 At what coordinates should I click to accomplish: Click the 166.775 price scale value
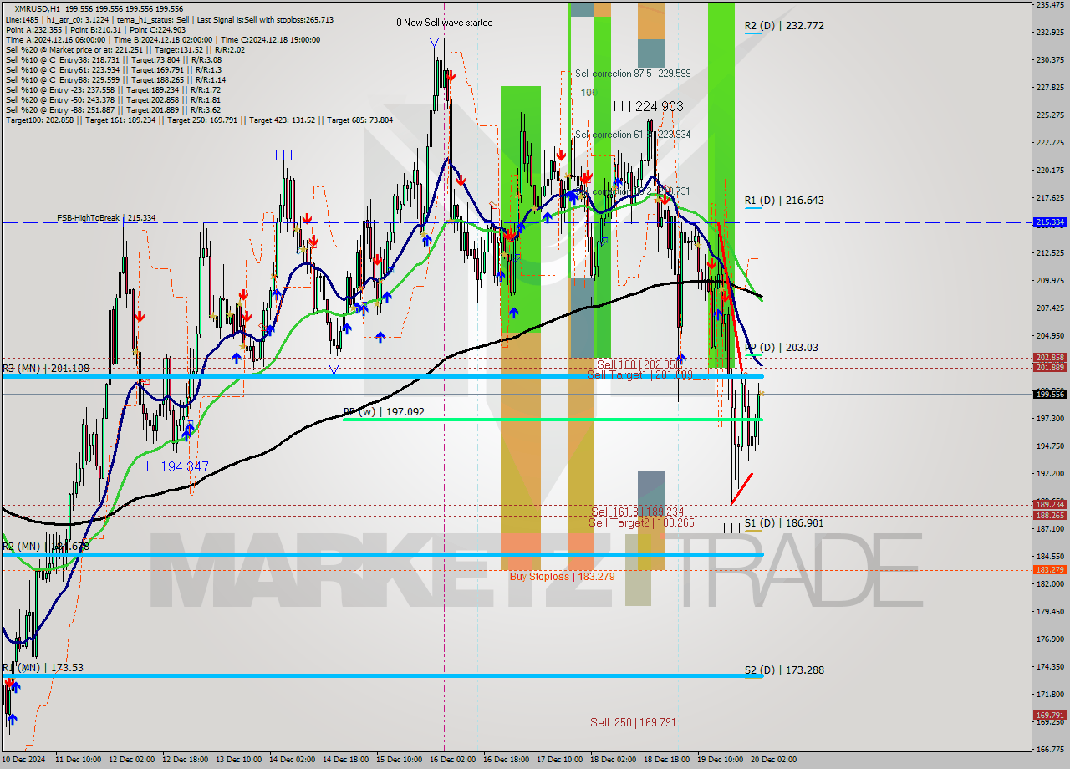click(1050, 750)
